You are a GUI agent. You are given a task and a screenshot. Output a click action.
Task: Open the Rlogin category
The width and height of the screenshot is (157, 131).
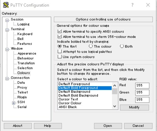[22, 97]
